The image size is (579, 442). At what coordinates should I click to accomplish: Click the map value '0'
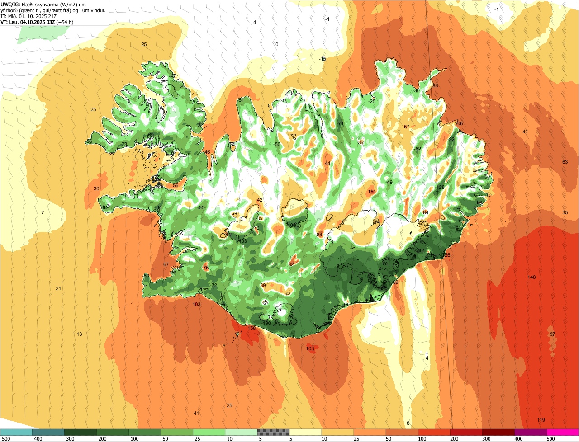[x=277, y=44]
